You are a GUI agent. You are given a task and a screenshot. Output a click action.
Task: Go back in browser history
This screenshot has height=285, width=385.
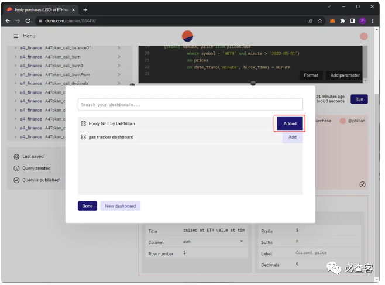click(x=8, y=21)
